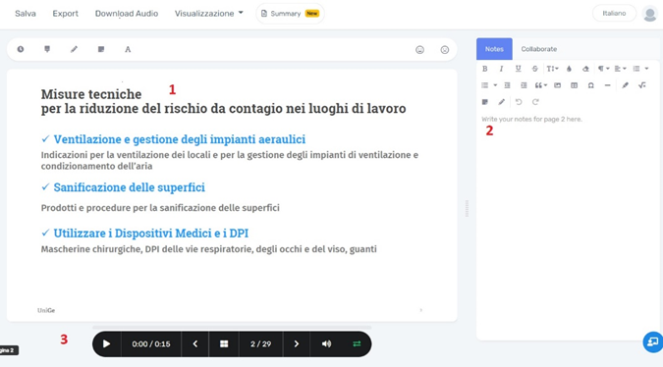Clear formatting with eraser icon

(x=585, y=69)
